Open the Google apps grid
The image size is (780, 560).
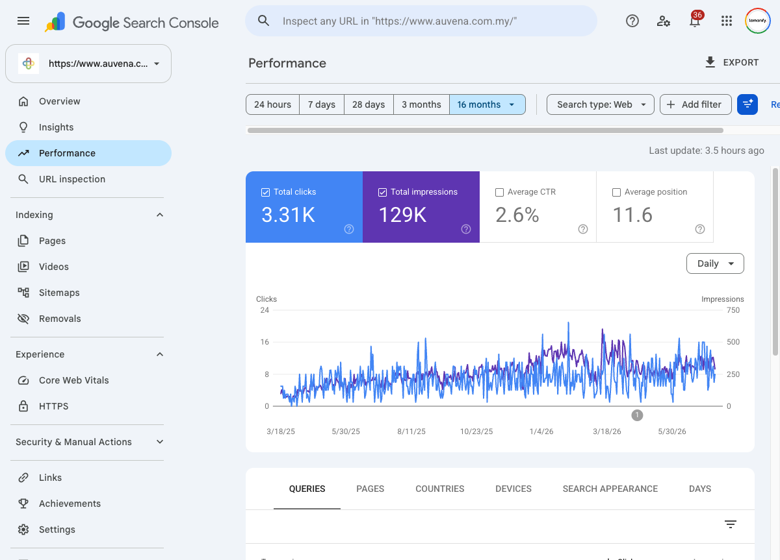[x=727, y=21]
